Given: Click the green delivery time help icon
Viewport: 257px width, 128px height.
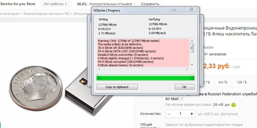Looking at the screenshot, I should 234,105.
